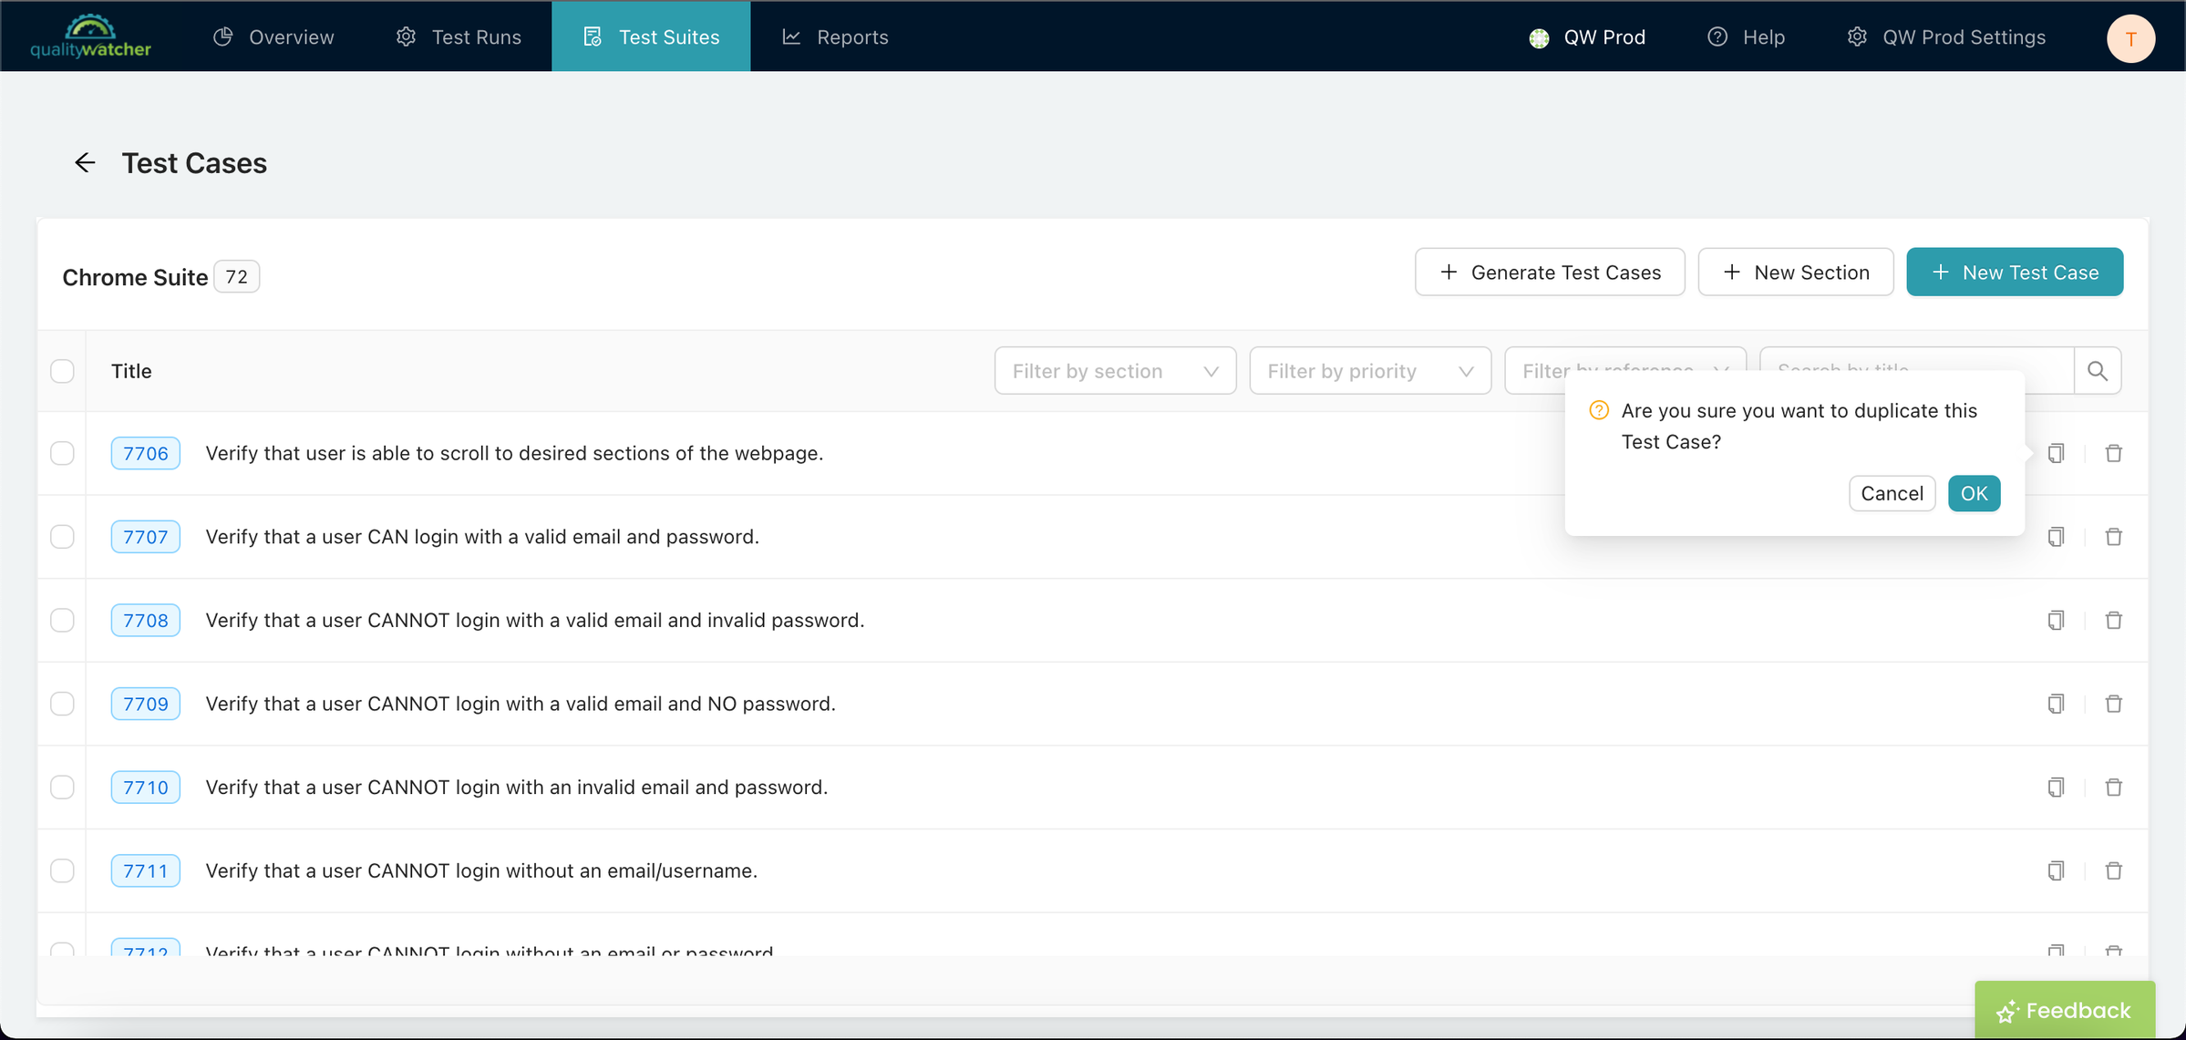2186x1040 pixels.
Task: Open test case ID 7711 badge
Action: (146, 871)
